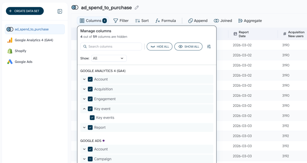Click the Manage columns heading

(x=96, y=31)
